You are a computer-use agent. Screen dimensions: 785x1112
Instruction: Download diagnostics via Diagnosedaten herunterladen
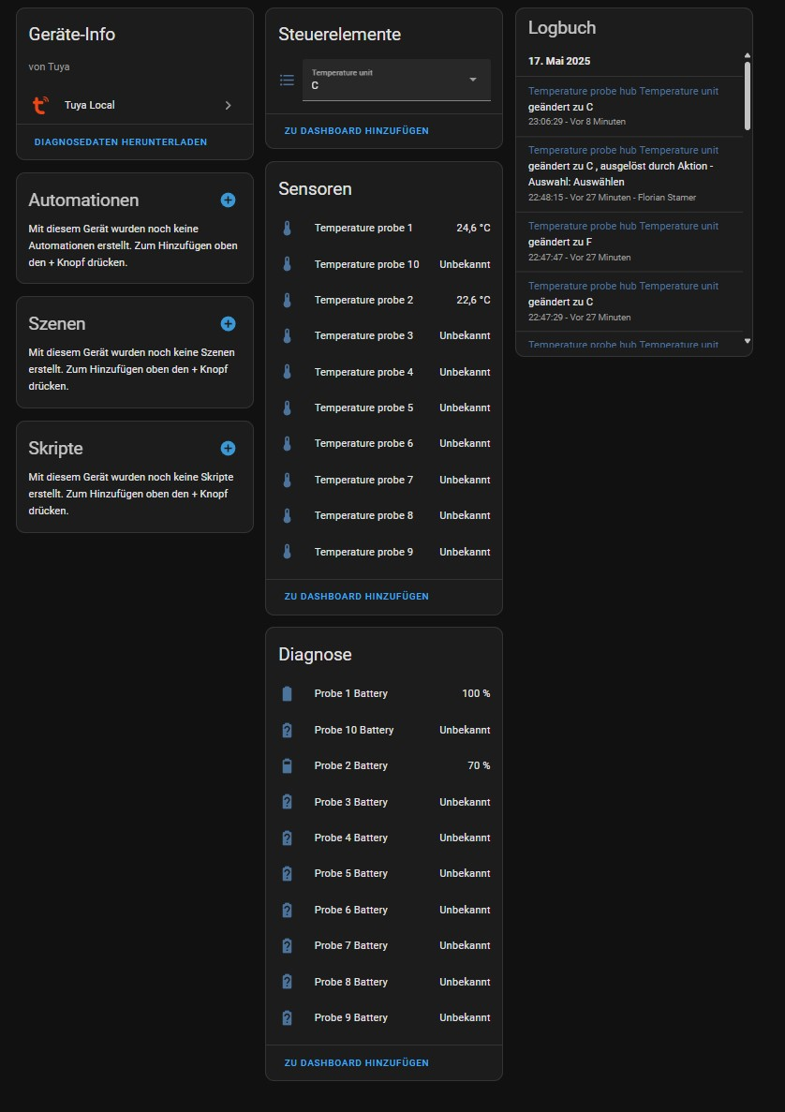click(x=121, y=142)
